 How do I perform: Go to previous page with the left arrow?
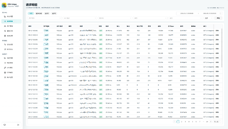coord(174,122)
